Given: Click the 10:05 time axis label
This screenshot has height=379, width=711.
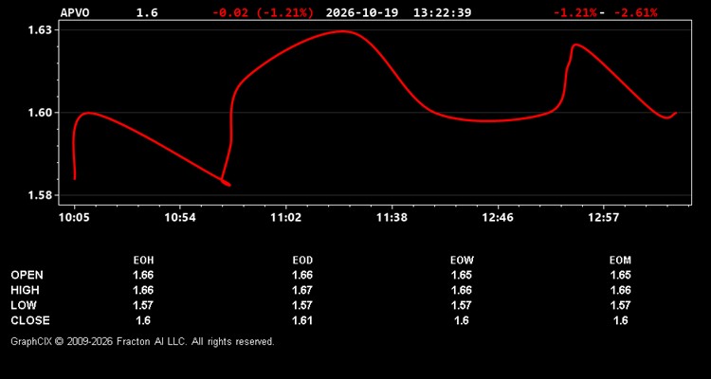Looking at the screenshot, I should [74, 218].
